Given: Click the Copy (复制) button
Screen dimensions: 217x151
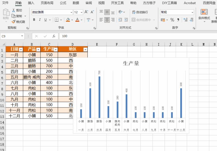Looking at the screenshot, I should click(17, 16).
